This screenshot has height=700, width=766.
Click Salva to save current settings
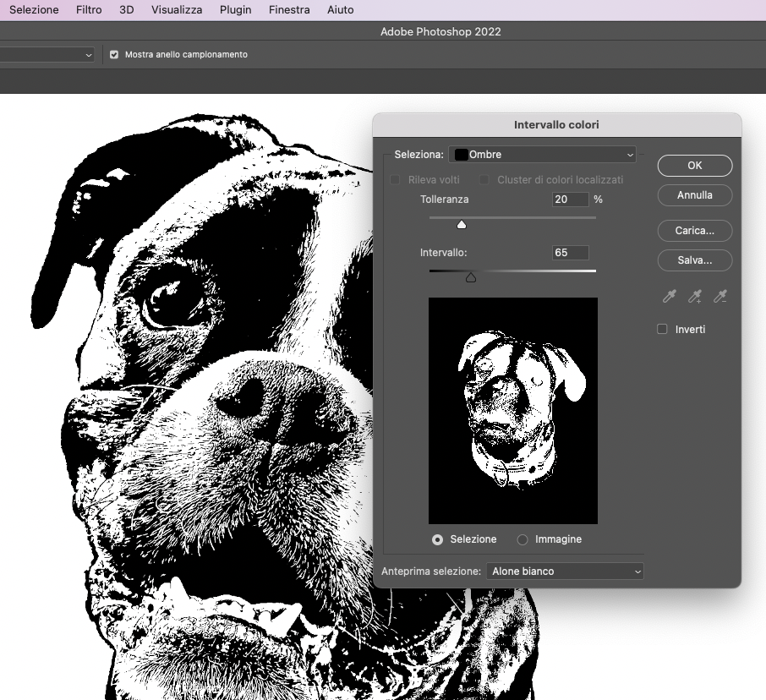pyautogui.click(x=694, y=260)
